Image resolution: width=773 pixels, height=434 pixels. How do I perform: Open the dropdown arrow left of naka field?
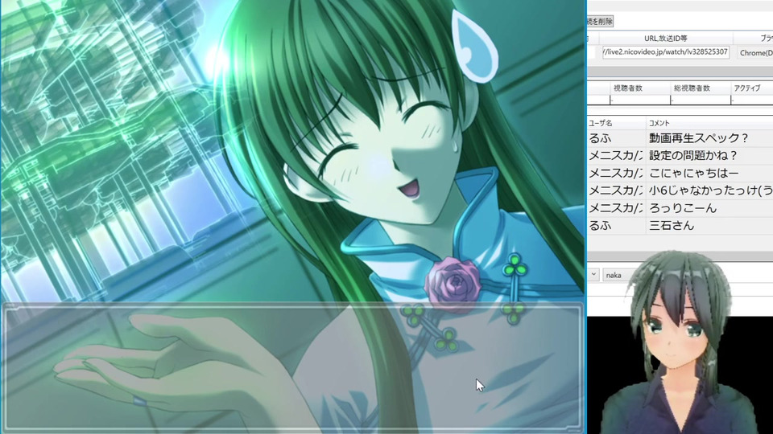coord(593,275)
